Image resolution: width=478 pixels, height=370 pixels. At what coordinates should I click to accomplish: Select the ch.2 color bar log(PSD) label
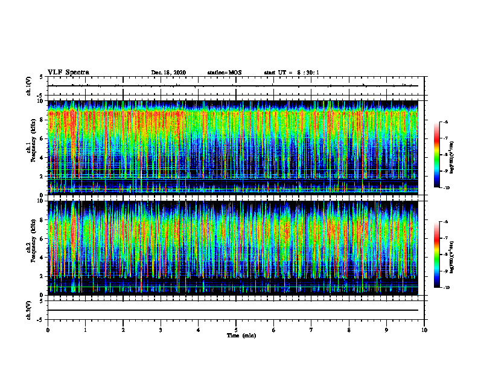tap(452, 258)
